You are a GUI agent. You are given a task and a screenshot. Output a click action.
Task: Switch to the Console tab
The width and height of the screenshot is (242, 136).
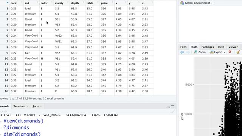coord(5,106)
